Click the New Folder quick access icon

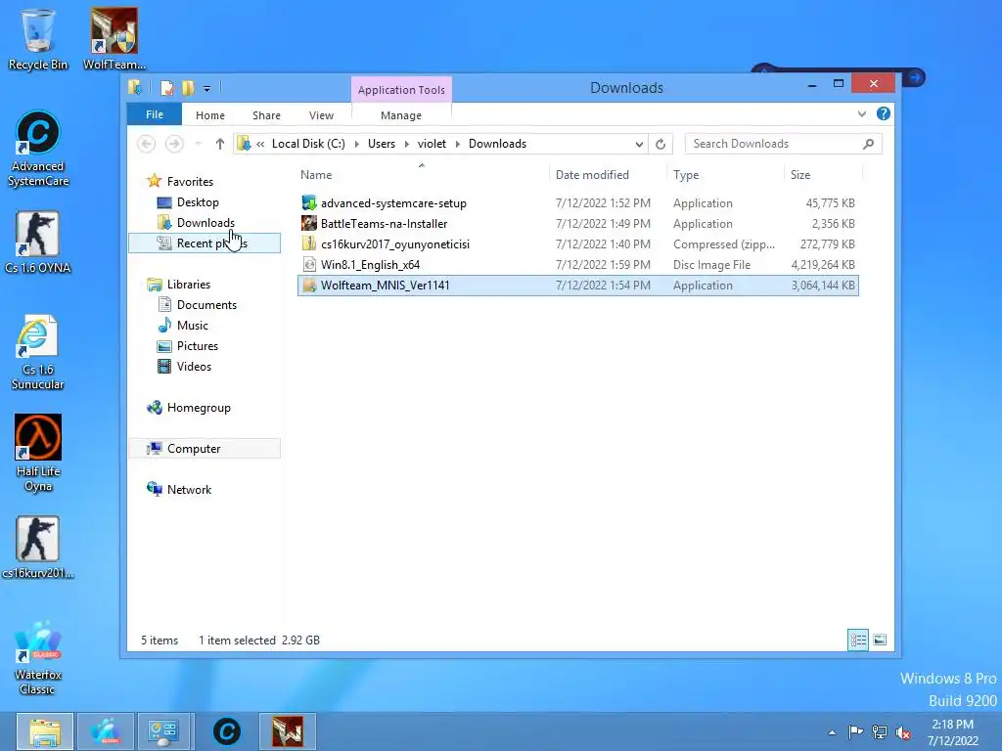(188, 88)
